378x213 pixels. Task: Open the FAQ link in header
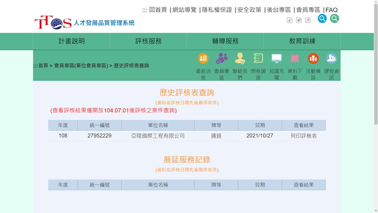(x=332, y=10)
